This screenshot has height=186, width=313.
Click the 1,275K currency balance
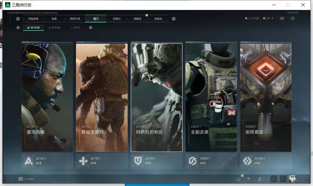click(252, 18)
